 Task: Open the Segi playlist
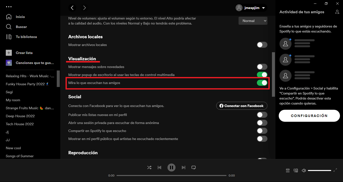tap(9, 92)
